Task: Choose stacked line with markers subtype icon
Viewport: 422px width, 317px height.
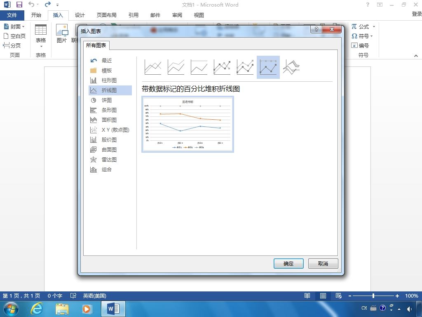Action: 245,67
